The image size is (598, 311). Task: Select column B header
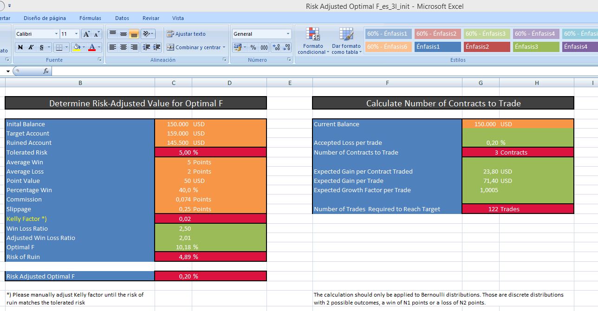[80, 83]
